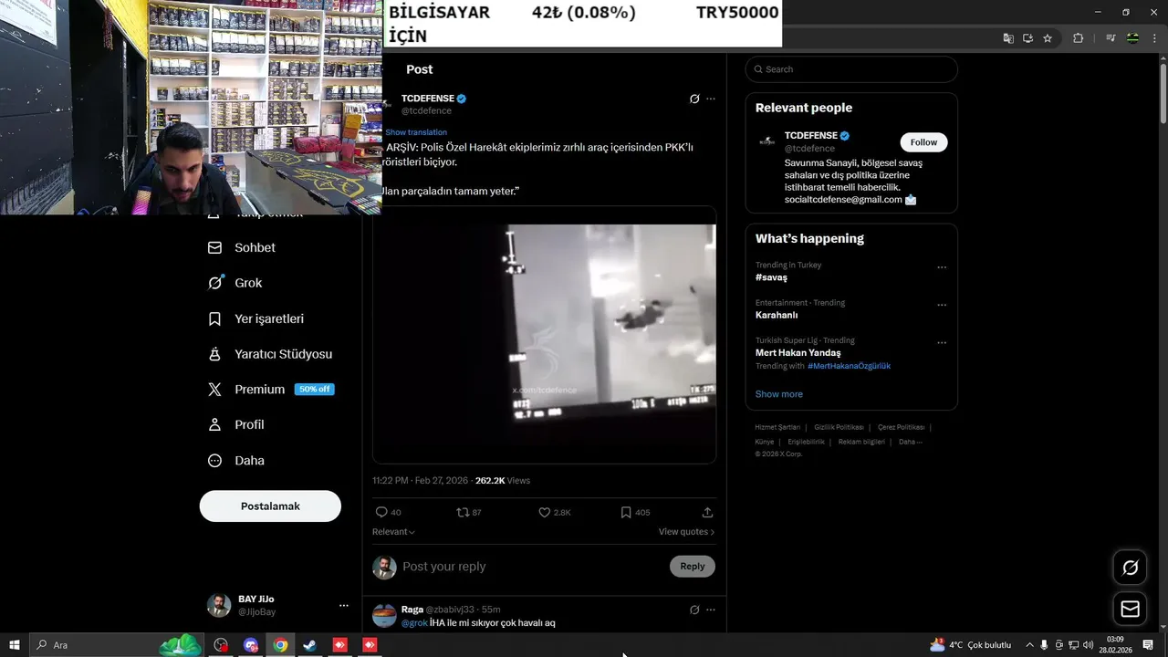Play the thermal video thumbnail

tap(544, 334)
